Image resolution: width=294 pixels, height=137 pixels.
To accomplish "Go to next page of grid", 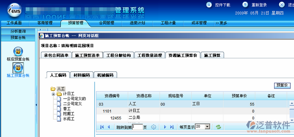I will (x=165, y=127).
